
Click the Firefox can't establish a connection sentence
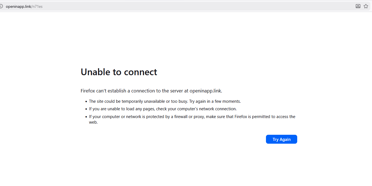pyautogui.click(x=151, y=91)
